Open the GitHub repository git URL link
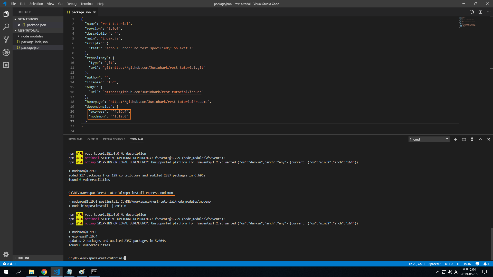The width and height of the screenshot is (493, 277). pyautogui.click(x=158, y=68)
